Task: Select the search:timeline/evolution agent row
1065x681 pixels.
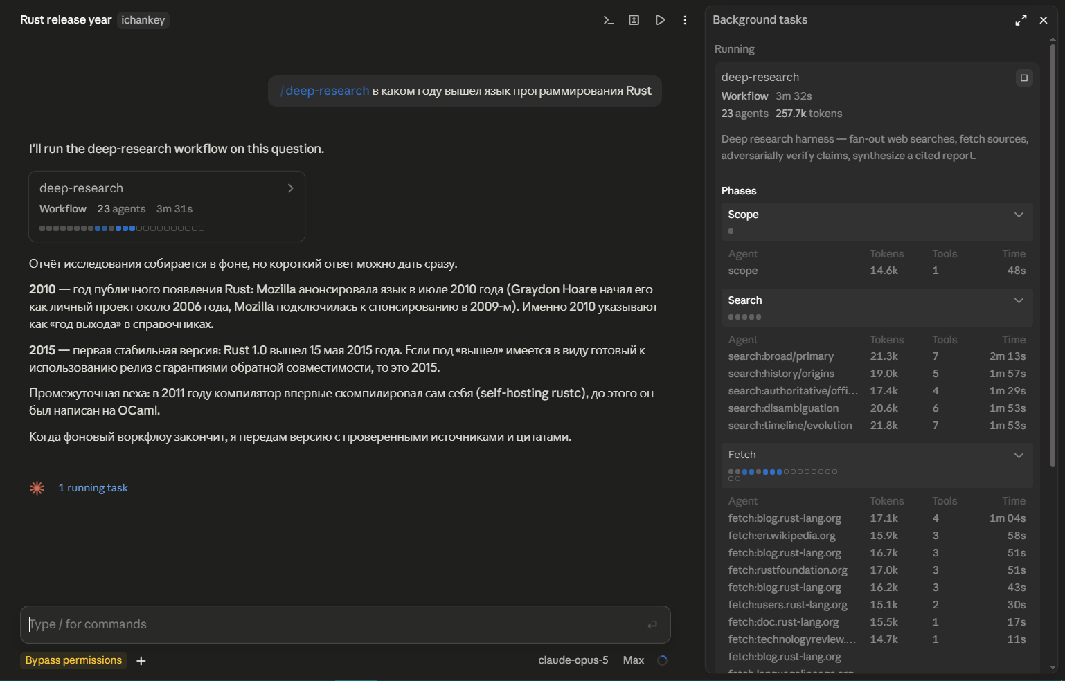Action: tap(877, 426)
